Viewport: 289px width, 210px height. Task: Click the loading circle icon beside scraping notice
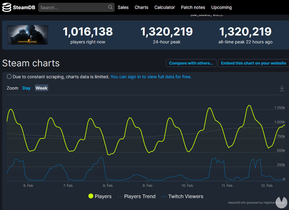(9, 76)
